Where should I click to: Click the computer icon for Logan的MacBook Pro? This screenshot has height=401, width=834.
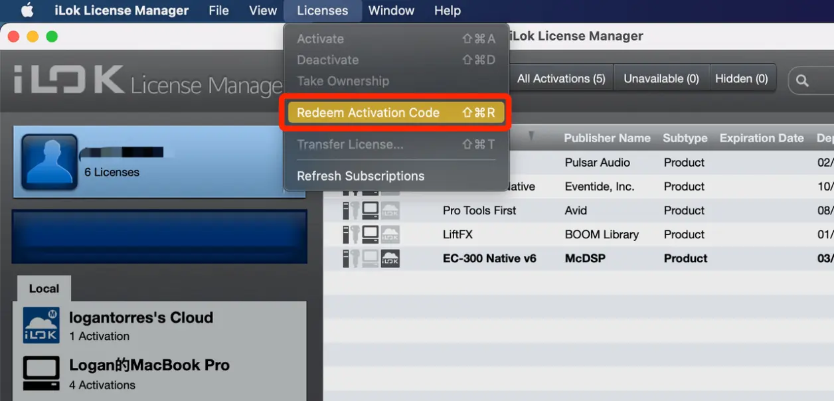[x=41, y=374]
